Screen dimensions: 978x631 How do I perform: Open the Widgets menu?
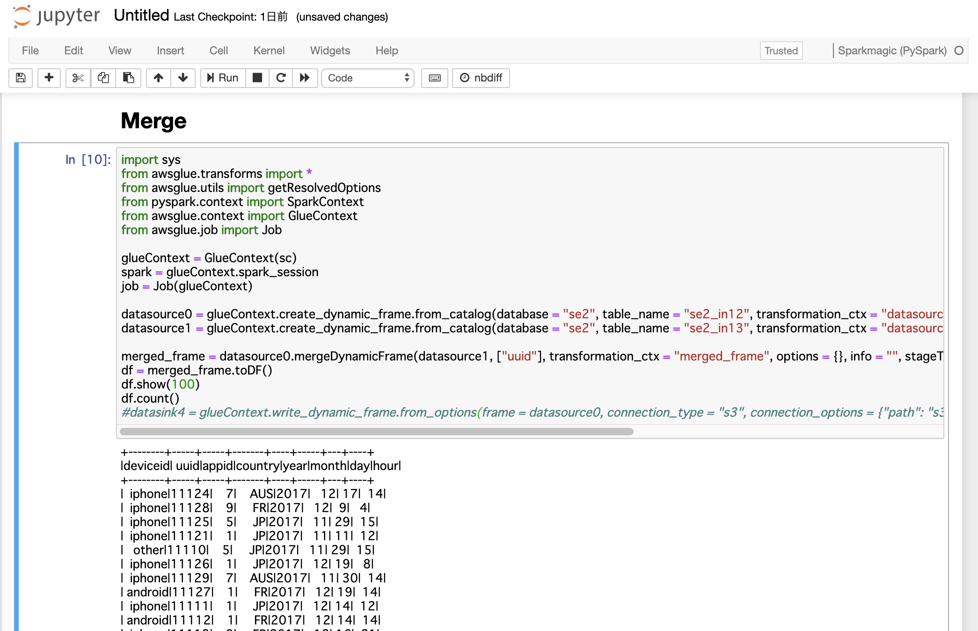[330, 51]
